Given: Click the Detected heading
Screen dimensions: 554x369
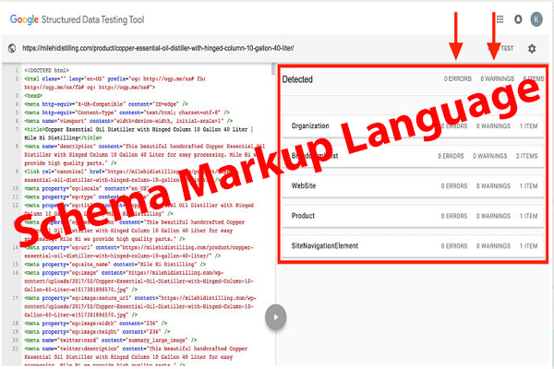Looking at the screenshot, I should coord(297,79).
